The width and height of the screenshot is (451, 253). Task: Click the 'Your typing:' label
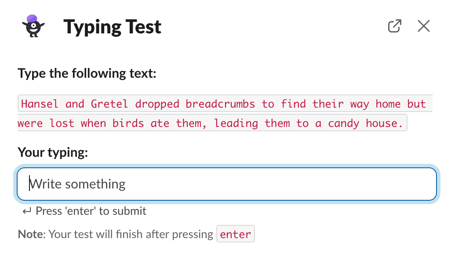click(53, 152)
